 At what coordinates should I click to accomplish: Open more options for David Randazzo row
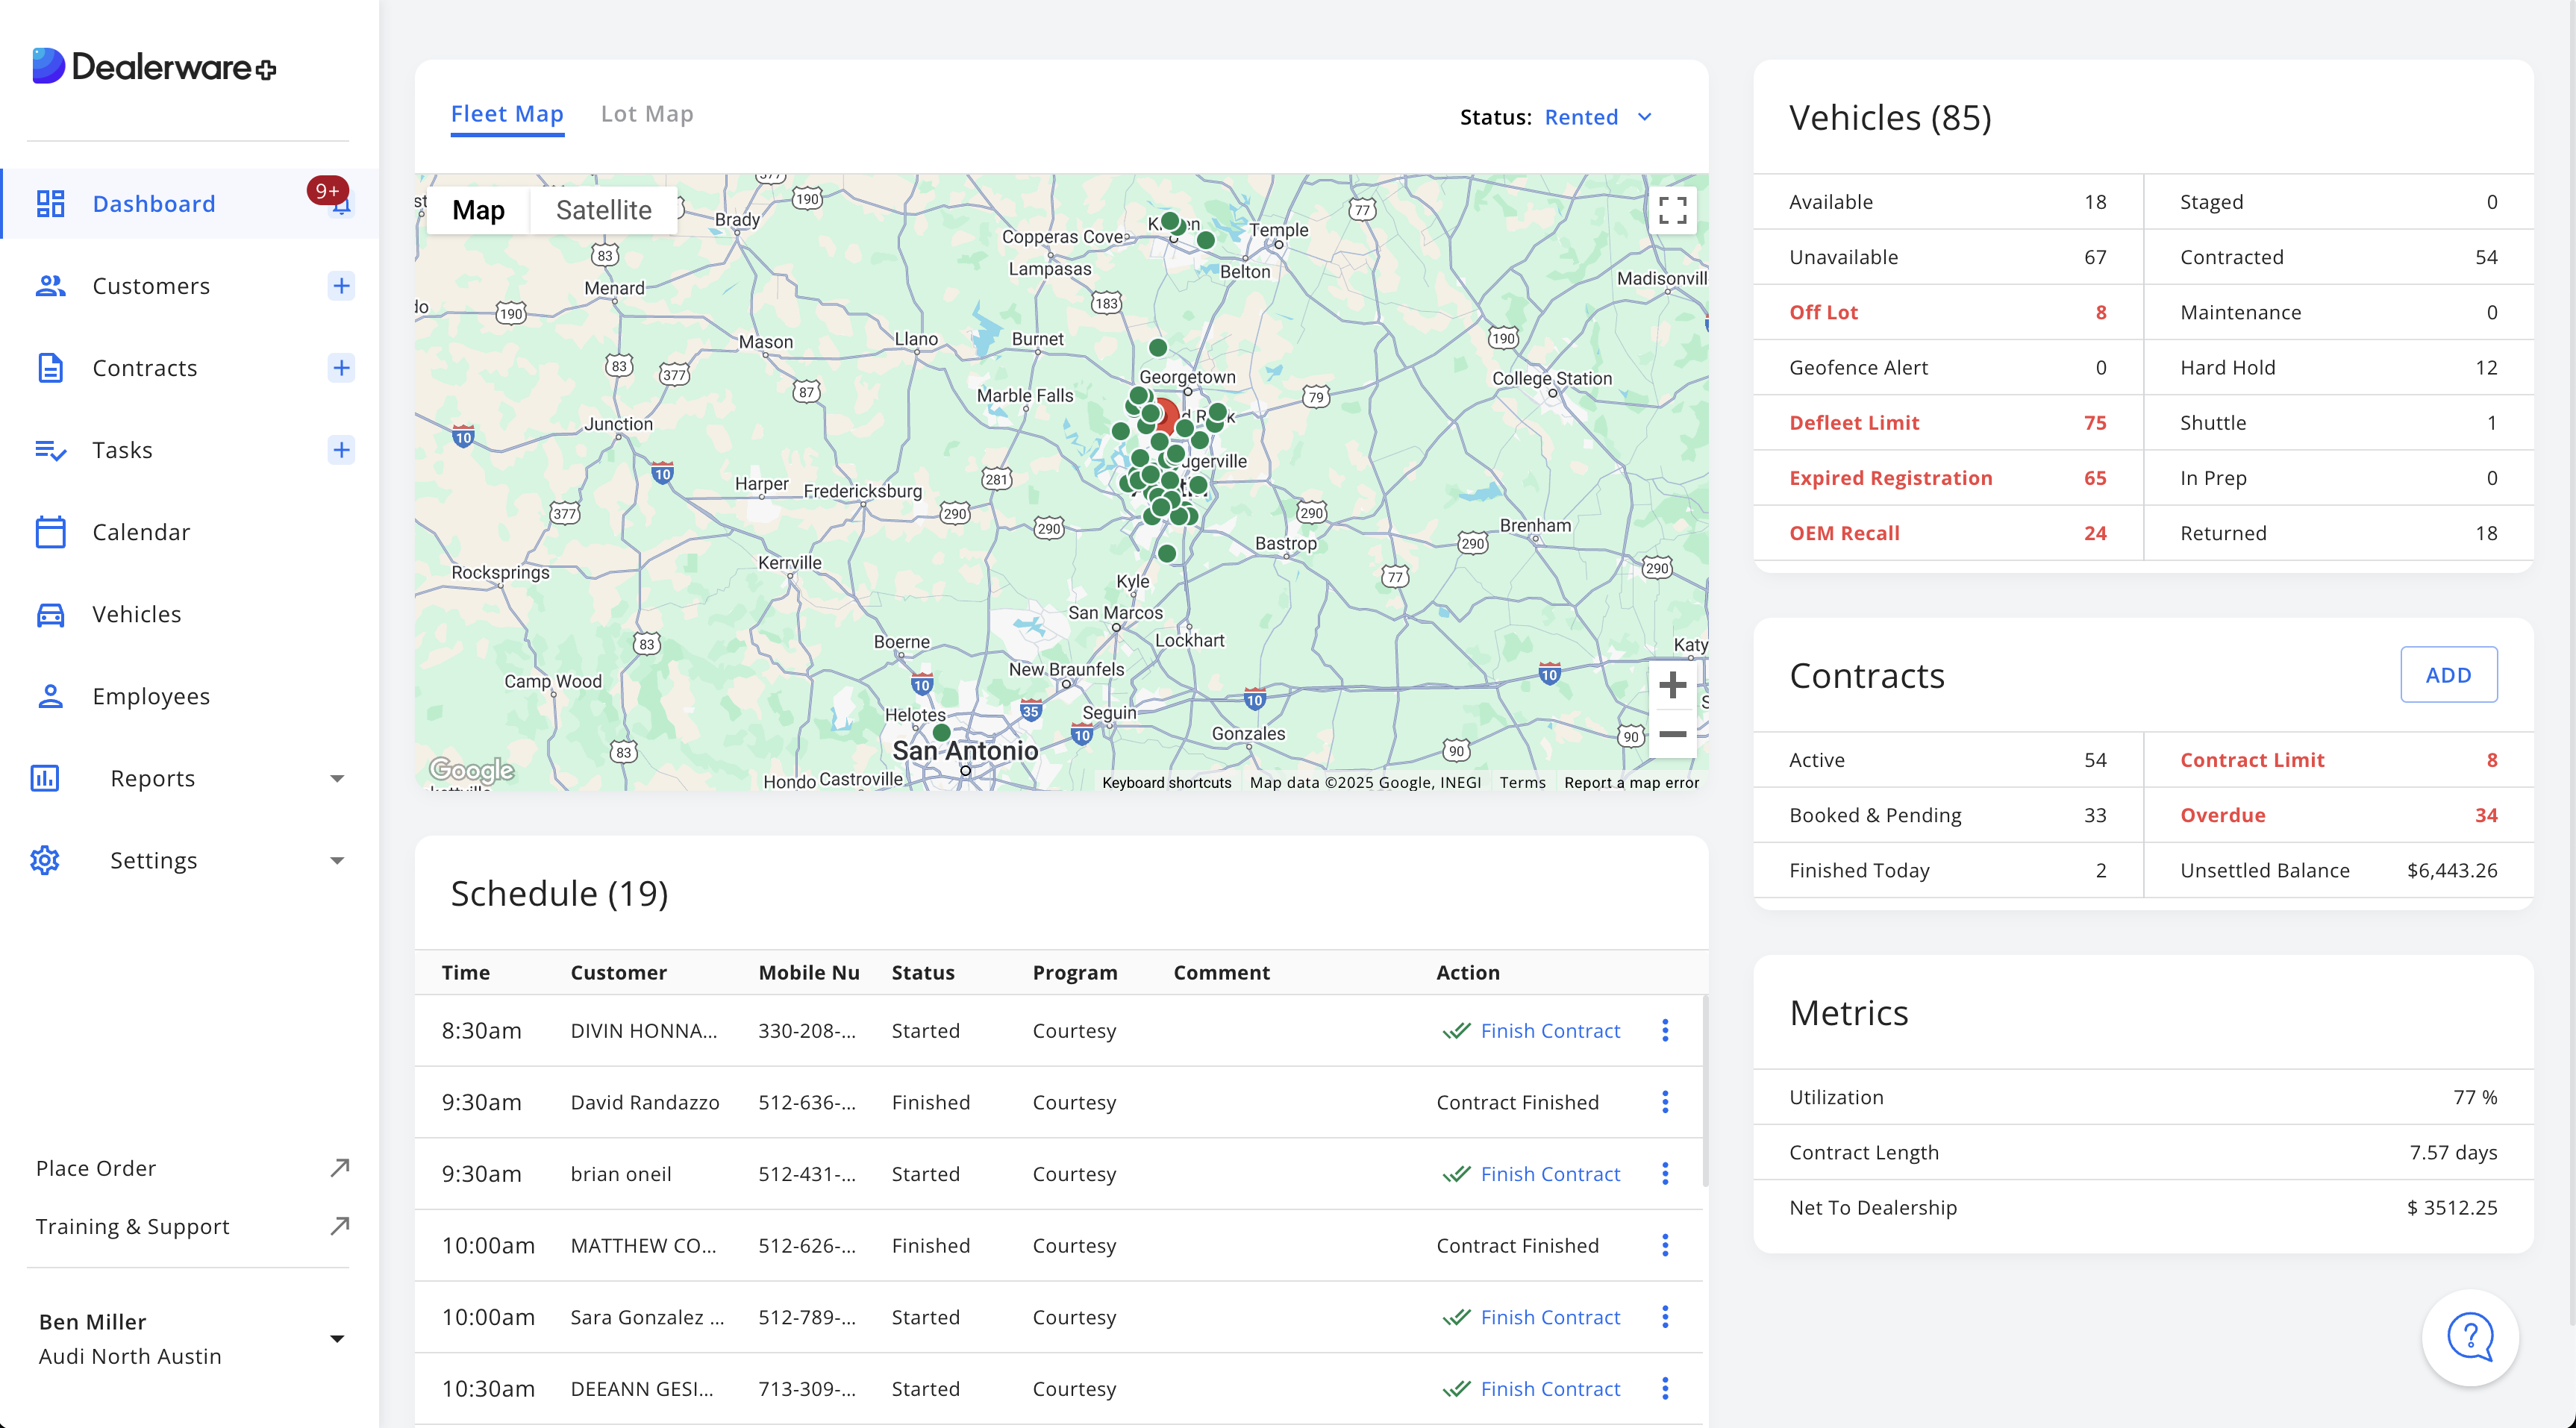pos(1665,1102)
